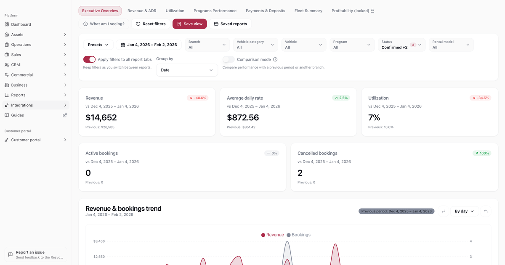Image resolution: width=505 pixels, height=265 pixels.
Task: Click the Assets icon in the sidebar
Action: [6, 34]
